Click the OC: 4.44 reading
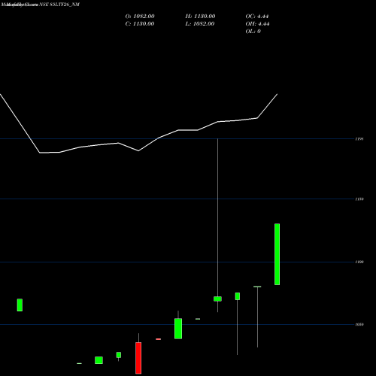Screen dimensions: 376x376 click(x=257, y=17)
